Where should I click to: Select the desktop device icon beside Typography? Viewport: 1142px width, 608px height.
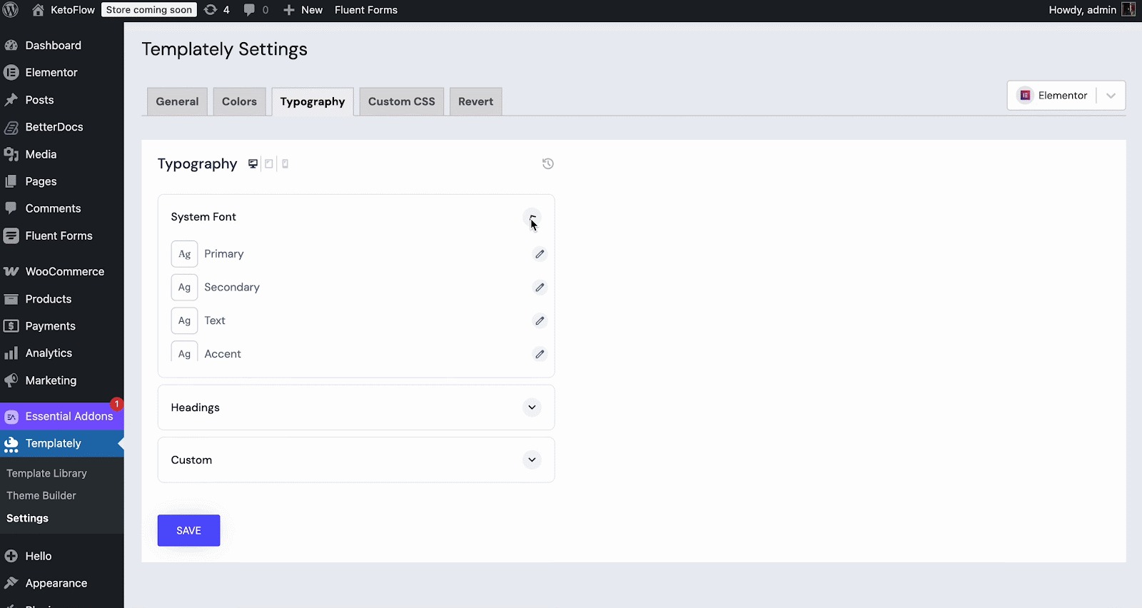[253, 164]
